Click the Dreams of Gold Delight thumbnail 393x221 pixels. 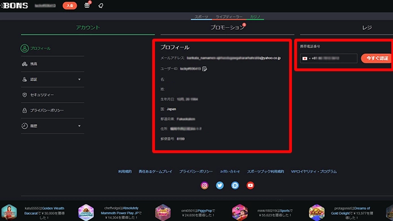[x=317, y=213]
